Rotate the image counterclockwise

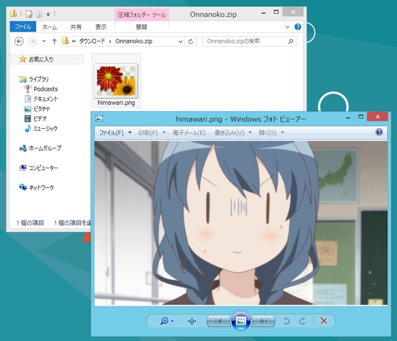tap(287, 321)
